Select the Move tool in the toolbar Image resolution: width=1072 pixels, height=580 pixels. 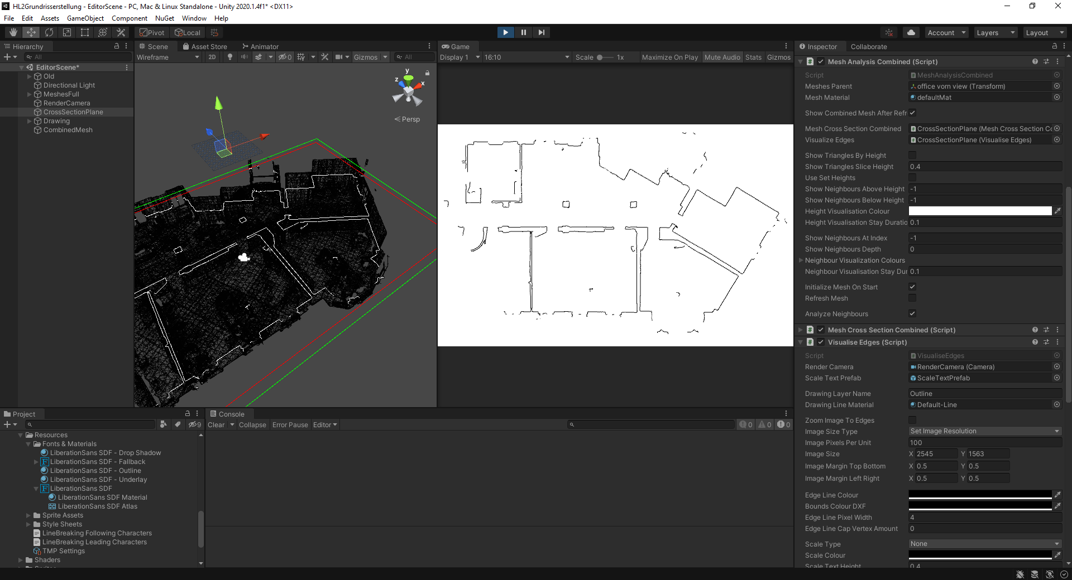click(31, 32)
